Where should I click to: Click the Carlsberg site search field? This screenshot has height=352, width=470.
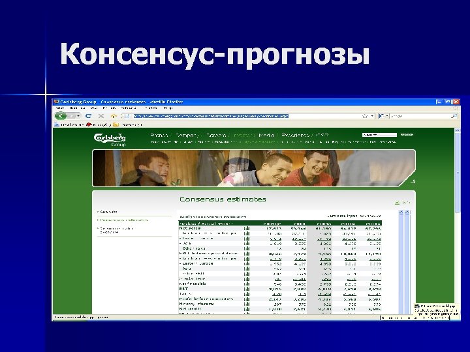(x=379, y=135)
